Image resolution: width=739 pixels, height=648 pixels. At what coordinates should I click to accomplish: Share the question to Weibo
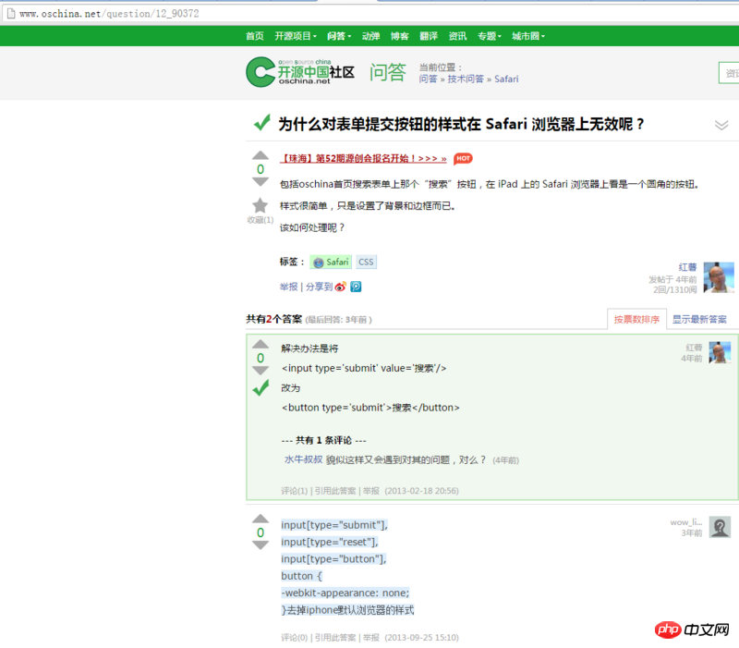pyautogui.click(x=340, y=287)
